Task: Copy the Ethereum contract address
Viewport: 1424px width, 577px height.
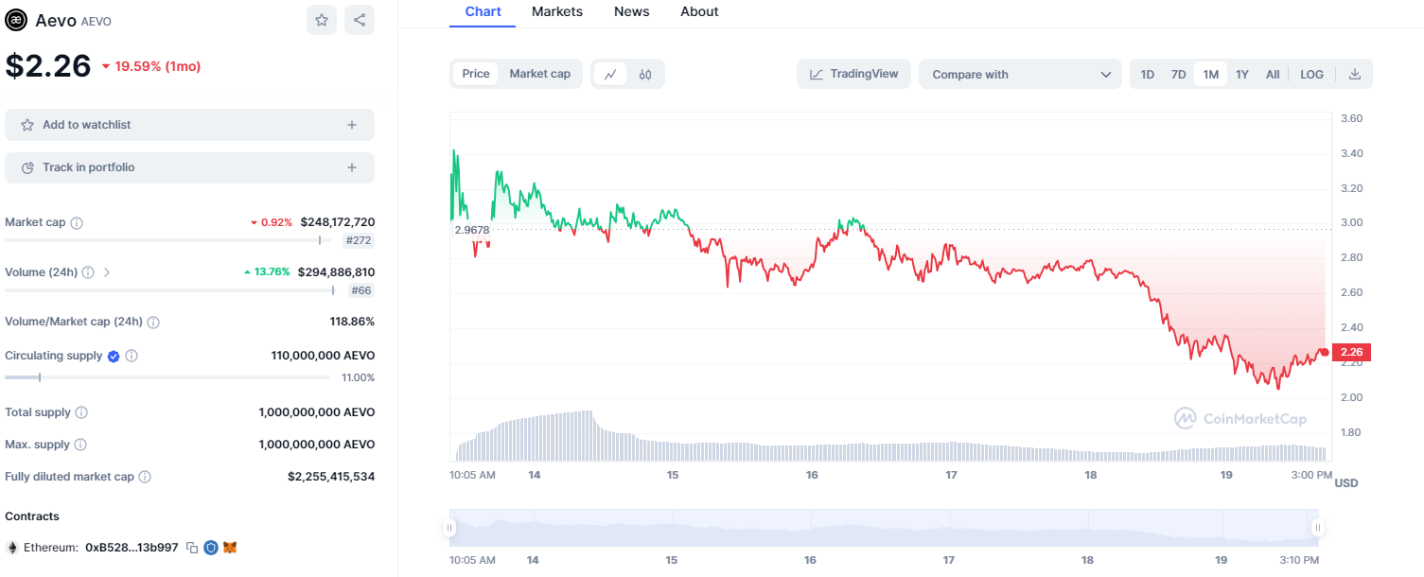Action: (192, 548)
